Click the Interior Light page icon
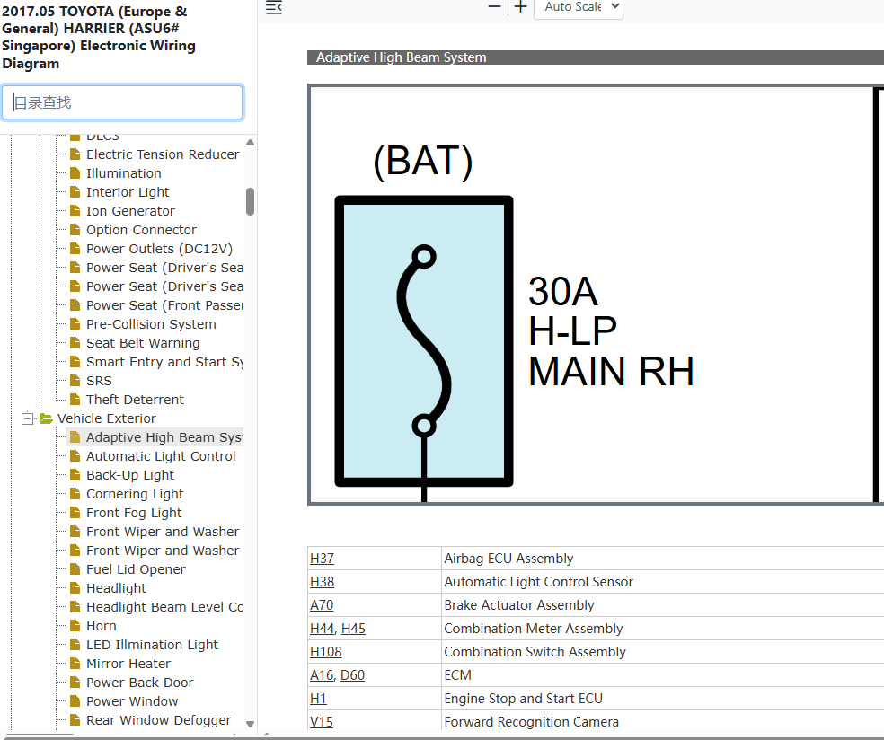Viewport: 884px width, 740px height. [x=75, y=192]
